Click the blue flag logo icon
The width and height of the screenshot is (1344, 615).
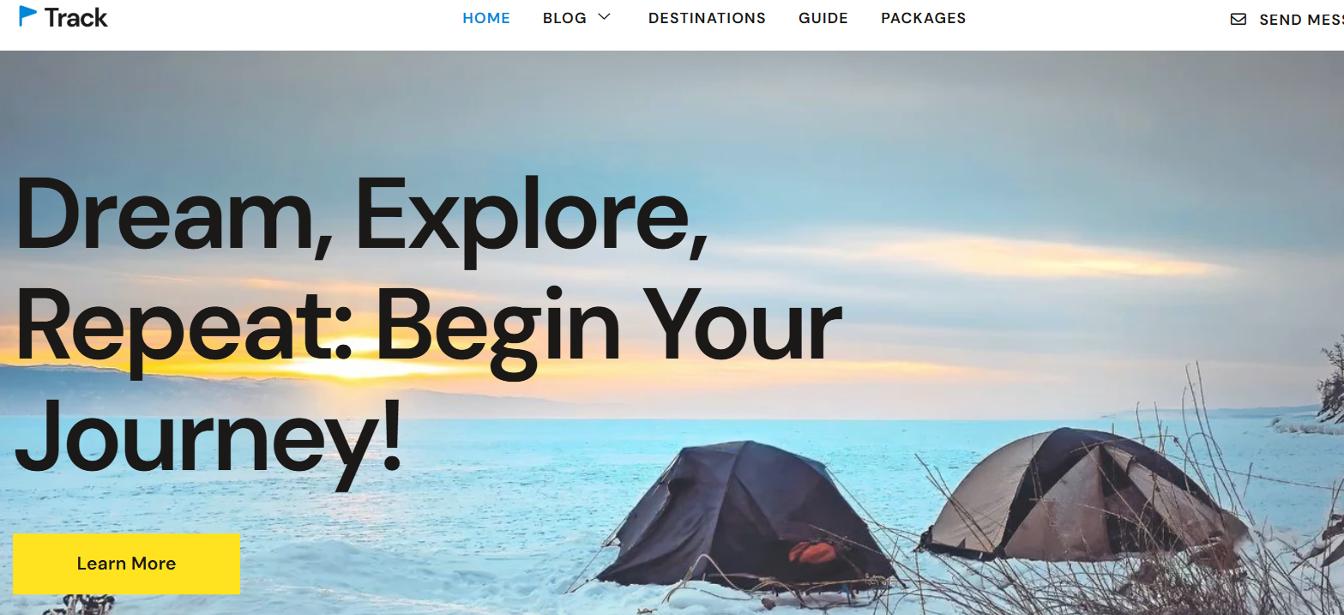click(x=28, y=16)
